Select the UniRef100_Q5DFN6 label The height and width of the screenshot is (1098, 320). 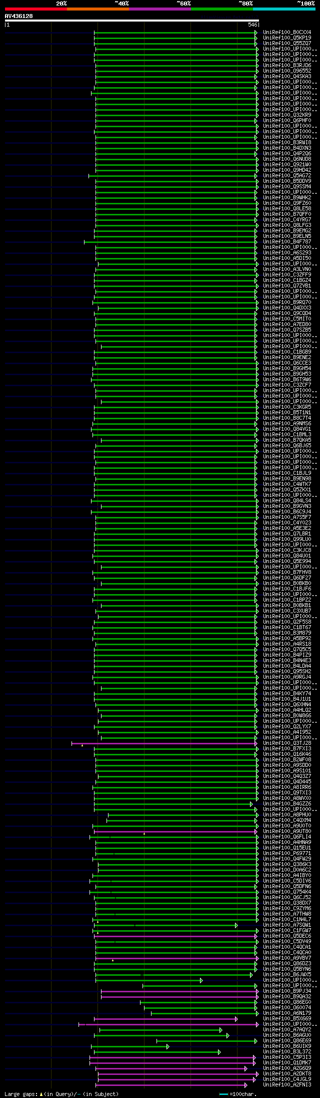pyautogui.click(x=287, y=887)
